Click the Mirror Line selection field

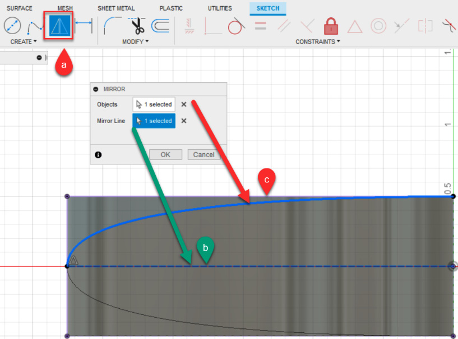pos(154,121)
